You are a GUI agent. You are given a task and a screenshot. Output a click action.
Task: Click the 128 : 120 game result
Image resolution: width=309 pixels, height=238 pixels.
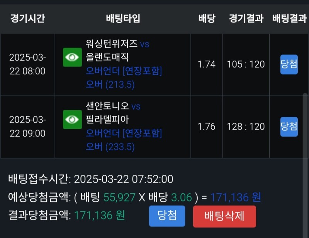tap(246, 127)
